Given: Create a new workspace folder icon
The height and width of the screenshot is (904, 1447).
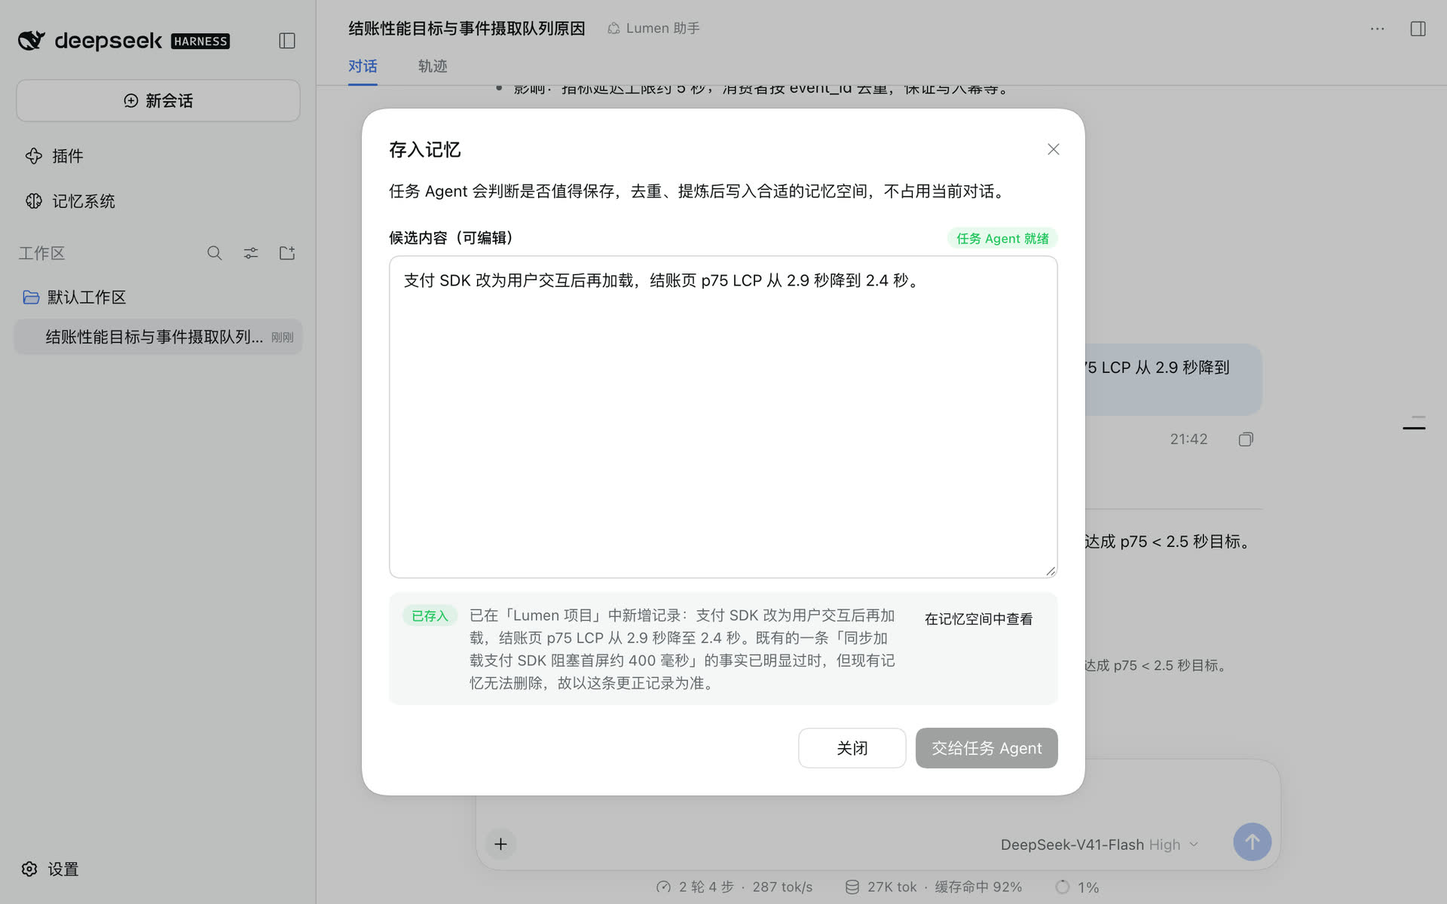Looking at the screenshot, I should click(287, 253).
